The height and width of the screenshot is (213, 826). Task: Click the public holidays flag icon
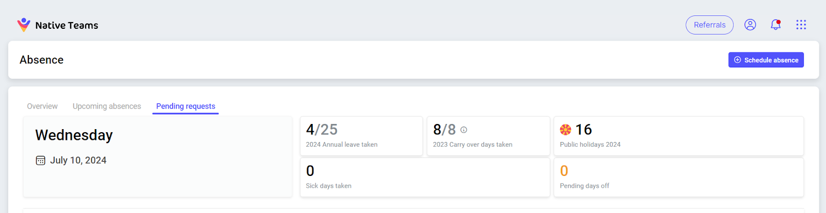coord(566,130)
